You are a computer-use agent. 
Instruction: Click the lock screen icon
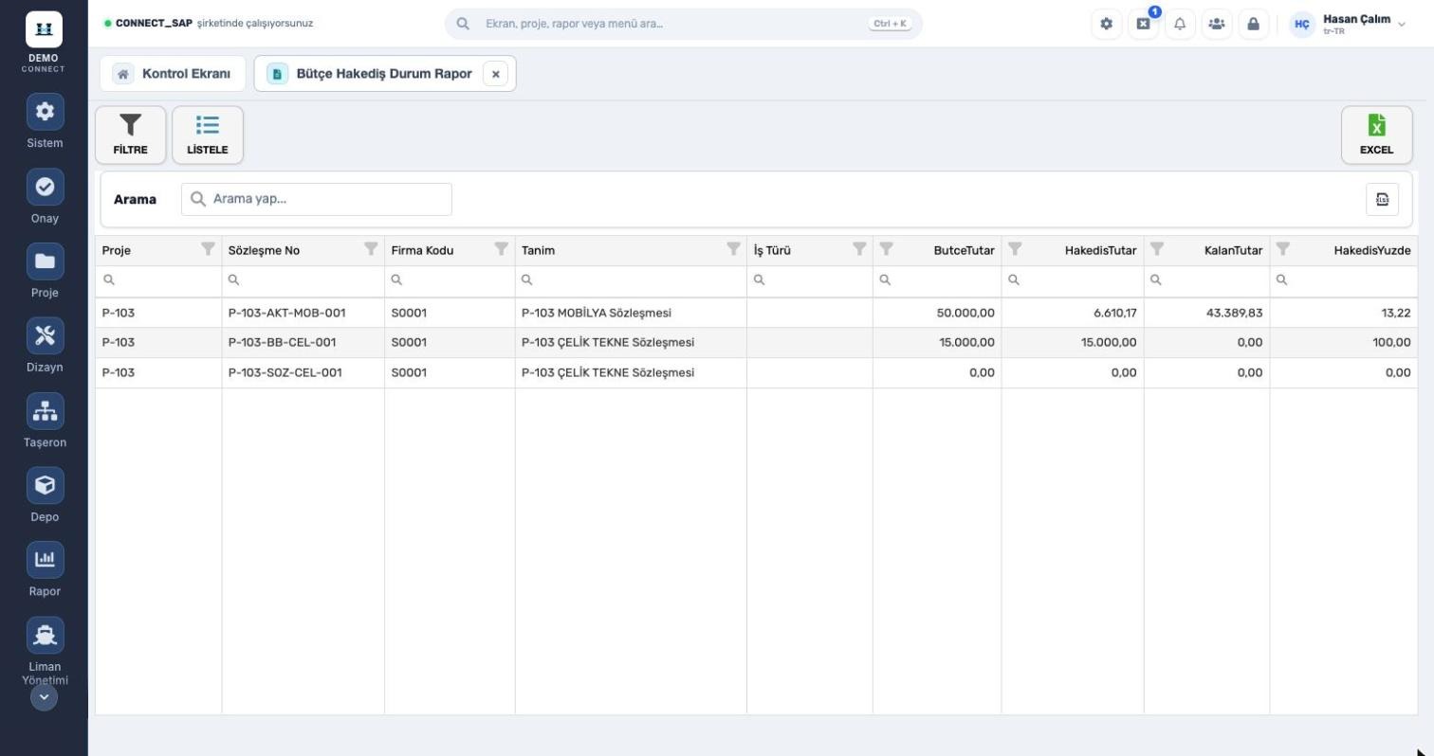(1253, 25)
